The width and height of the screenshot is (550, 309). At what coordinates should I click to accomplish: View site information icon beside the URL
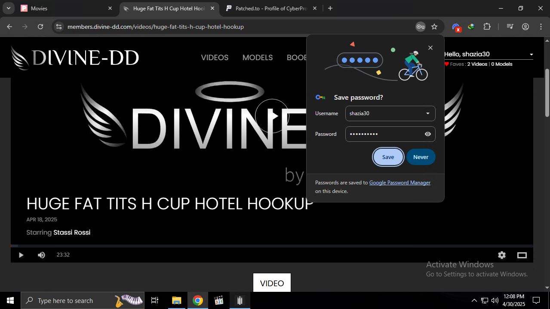coord(59,27)
